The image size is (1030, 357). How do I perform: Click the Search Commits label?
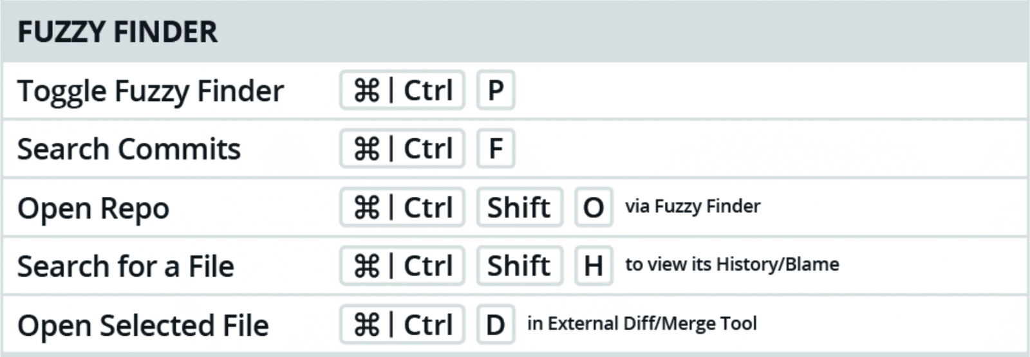(x=129, y=149)
